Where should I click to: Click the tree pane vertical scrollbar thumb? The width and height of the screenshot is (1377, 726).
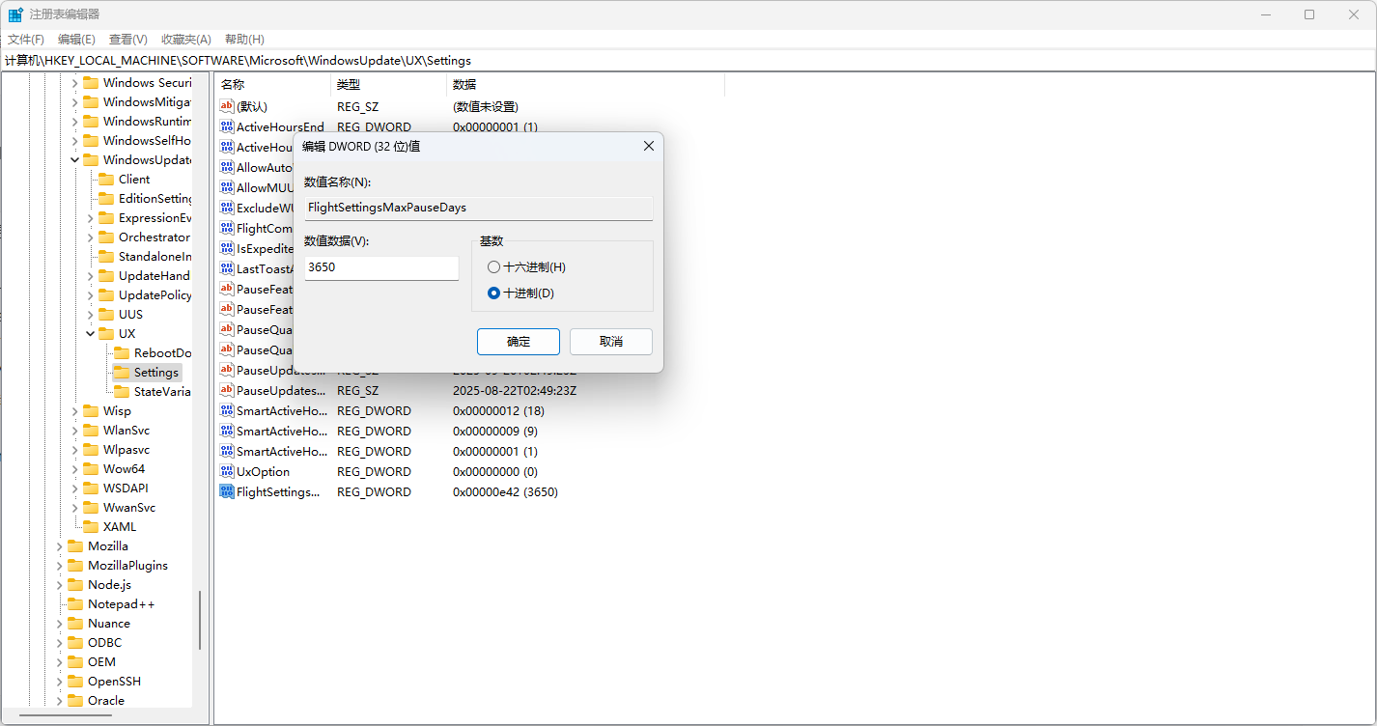point(200,620)
